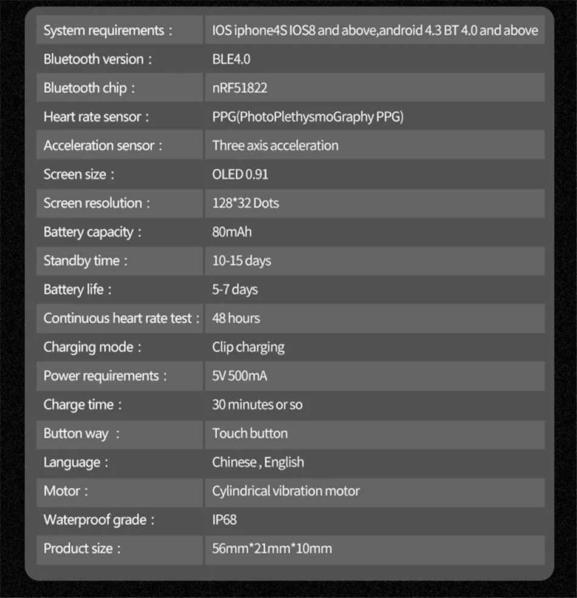
Task: Select the IP68 waterproof grade value
Action: (224, 520)
